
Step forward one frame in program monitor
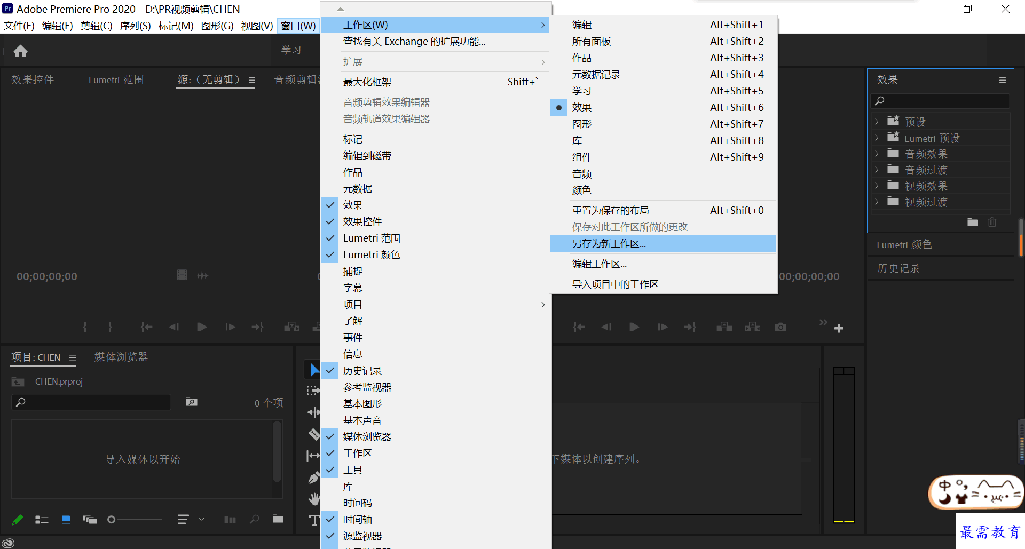tap(663, 327)
